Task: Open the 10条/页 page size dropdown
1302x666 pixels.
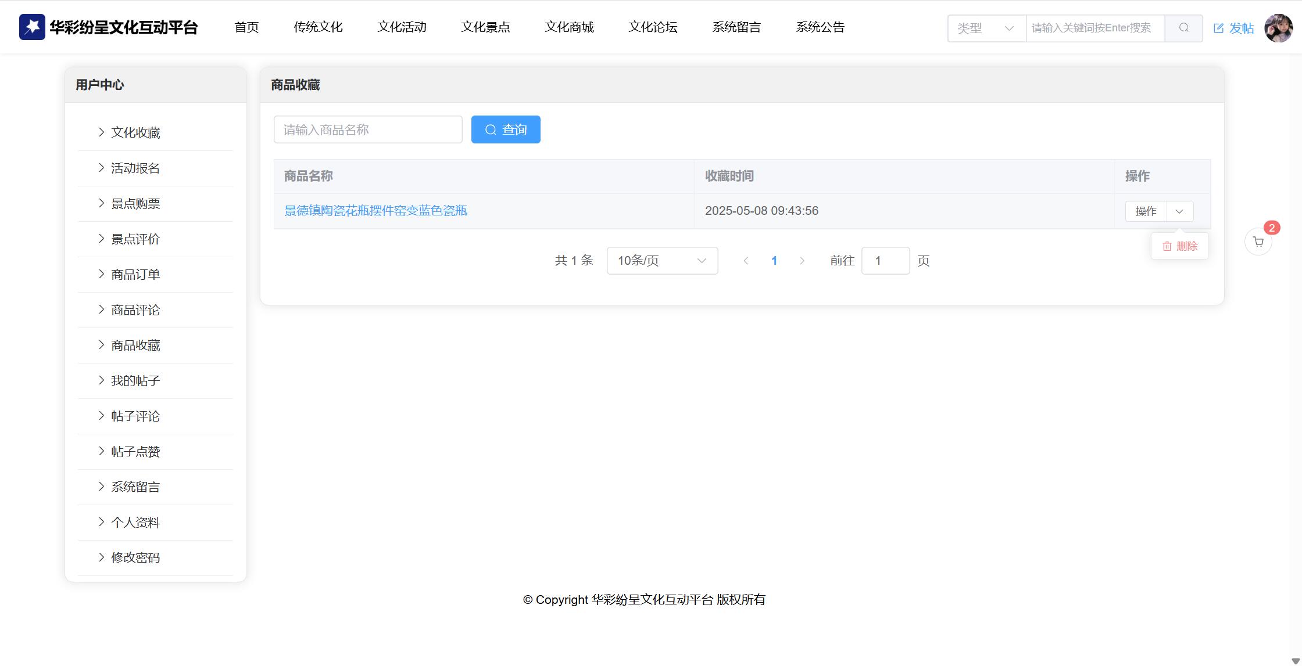Action: click(662, 261)
